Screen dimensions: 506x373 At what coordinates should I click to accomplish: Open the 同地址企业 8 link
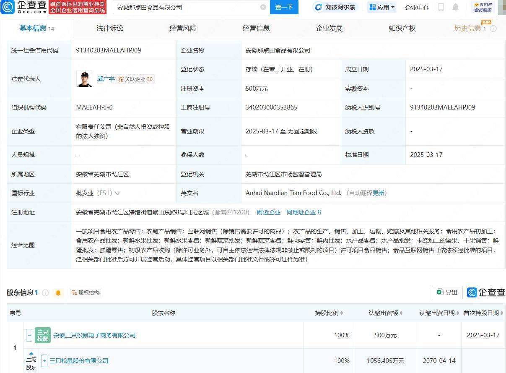(304, 212)
